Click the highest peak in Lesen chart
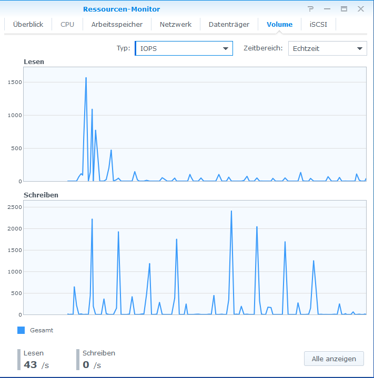 [x=86, y=78]
